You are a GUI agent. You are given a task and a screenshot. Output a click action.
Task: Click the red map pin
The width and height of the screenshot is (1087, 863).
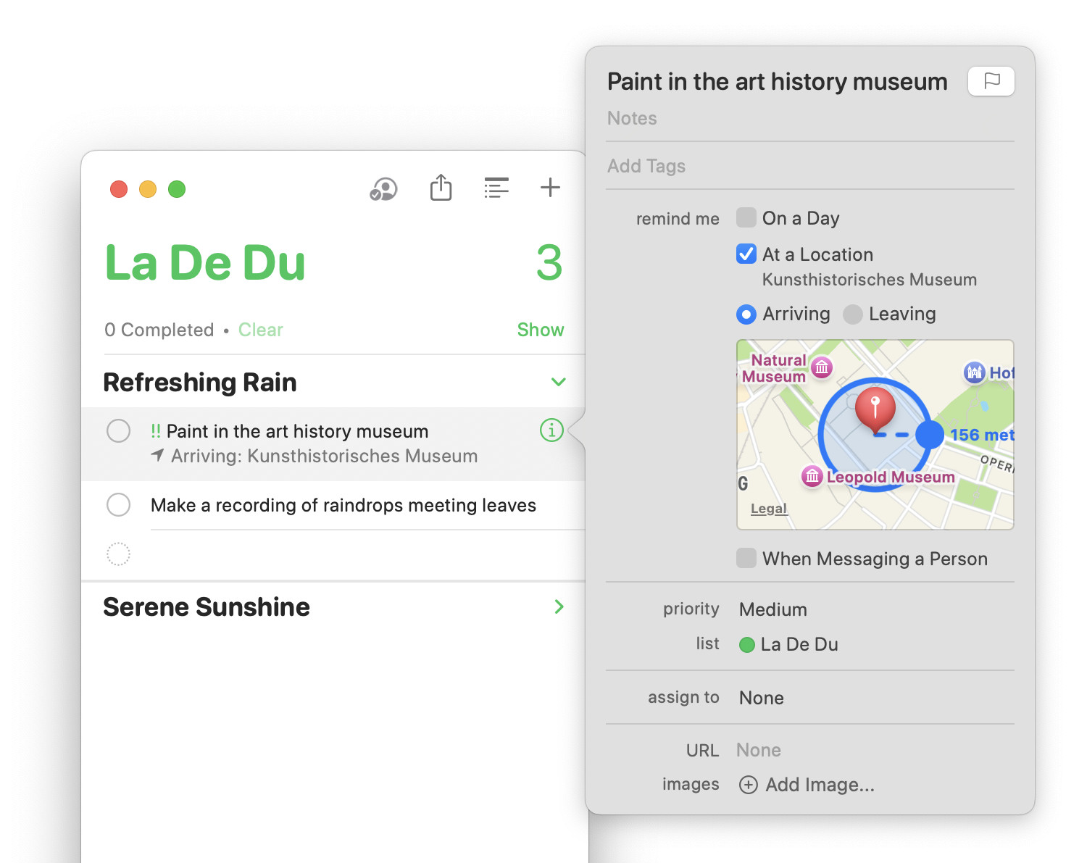(x=875, y=409)
